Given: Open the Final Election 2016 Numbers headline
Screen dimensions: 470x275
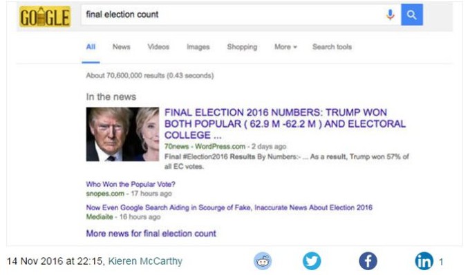Looking at the screenshot, I should click(x=285, y=123).
